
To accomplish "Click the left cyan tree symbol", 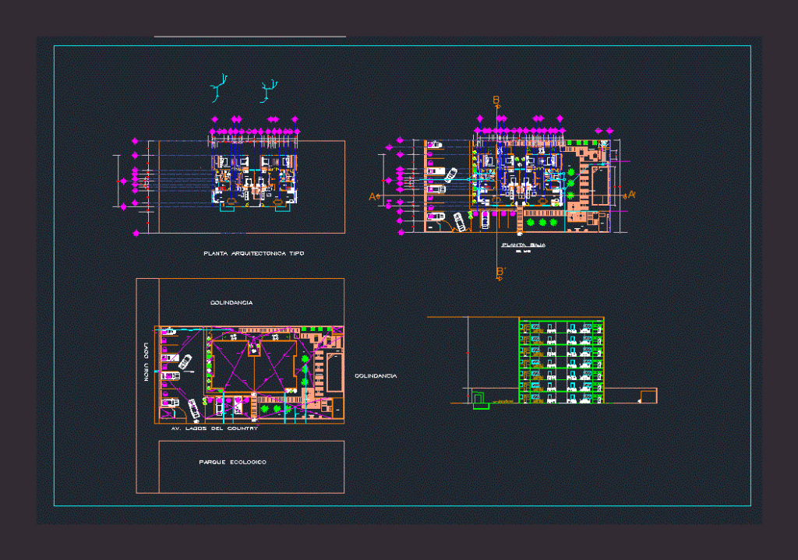I will 218,89.
